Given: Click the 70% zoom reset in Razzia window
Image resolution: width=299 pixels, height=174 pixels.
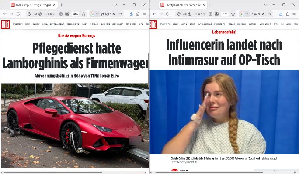Looking at the screenshot, I should pos(75,14).
